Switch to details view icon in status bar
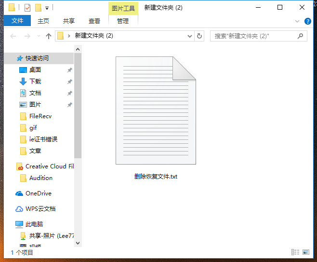 295,252
